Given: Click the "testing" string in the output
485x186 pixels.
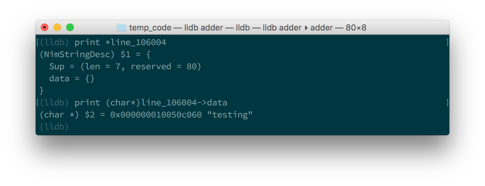Looking at the screenshot, I should coord(230,115).
